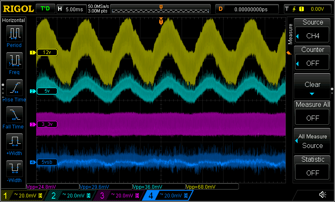Image resolution: width=335 pixels, height=202 pixels.
Task: Open the All Measure Source option
Action: (x=312, y=140)
